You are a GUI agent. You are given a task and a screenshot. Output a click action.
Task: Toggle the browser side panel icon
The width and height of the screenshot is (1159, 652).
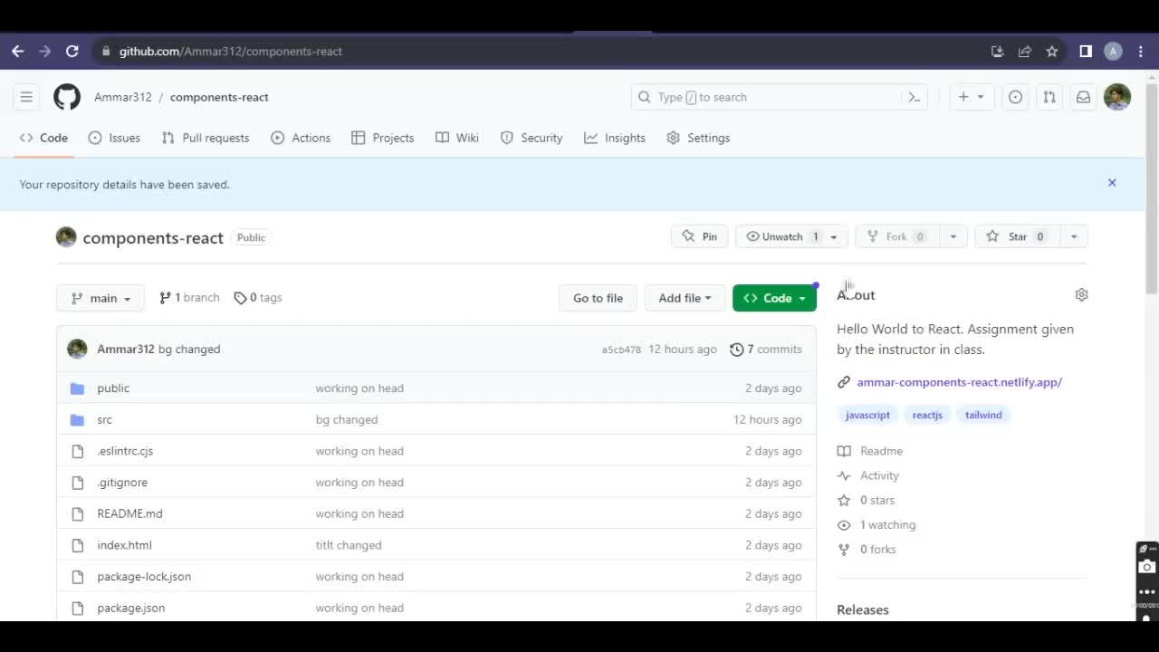(x=1086, y=52)
